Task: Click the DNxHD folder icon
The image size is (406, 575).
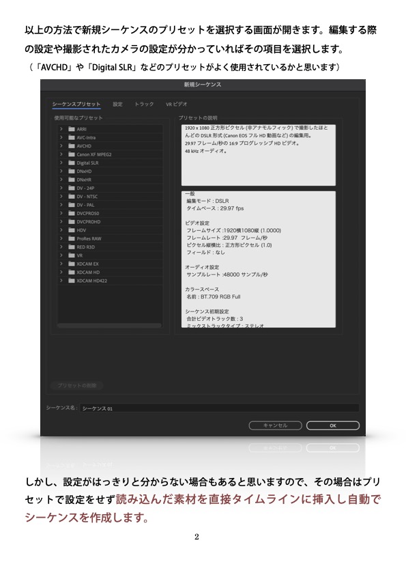Action: pyautogui.click(x=72, y=171)
